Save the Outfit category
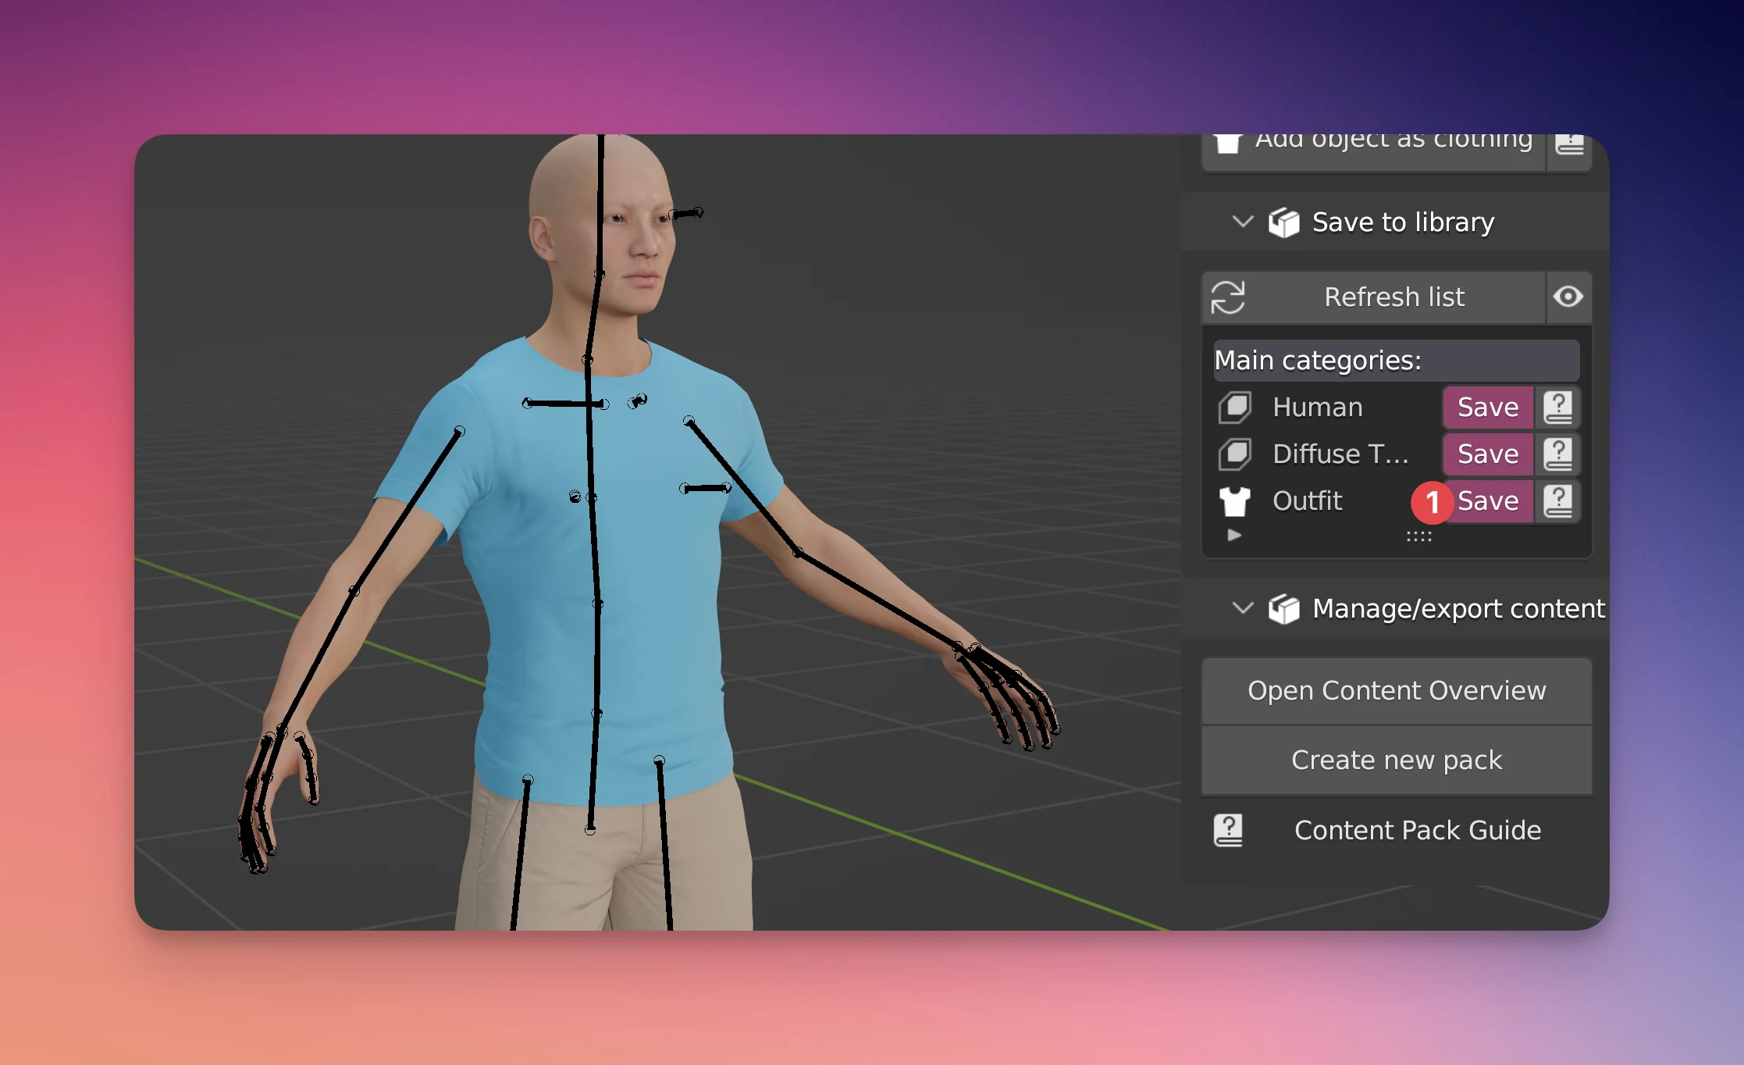 pos(1488,501)
